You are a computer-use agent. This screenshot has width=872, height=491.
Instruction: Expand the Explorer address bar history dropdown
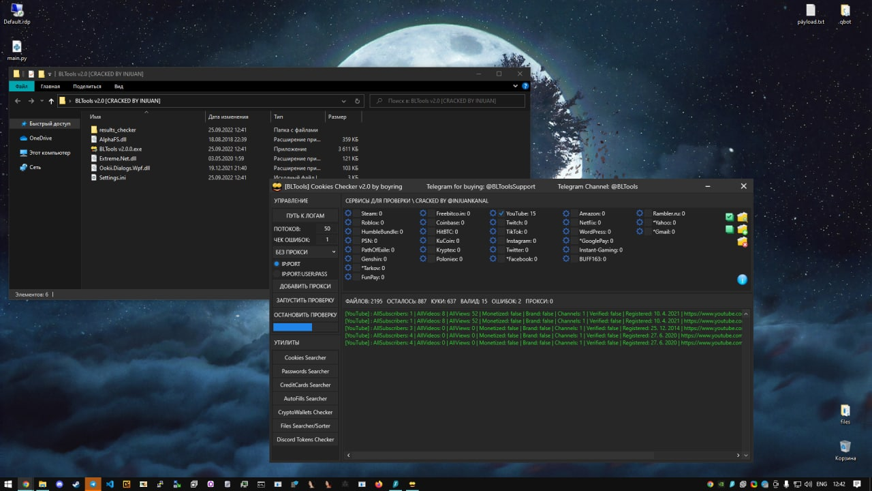point(343,101)
